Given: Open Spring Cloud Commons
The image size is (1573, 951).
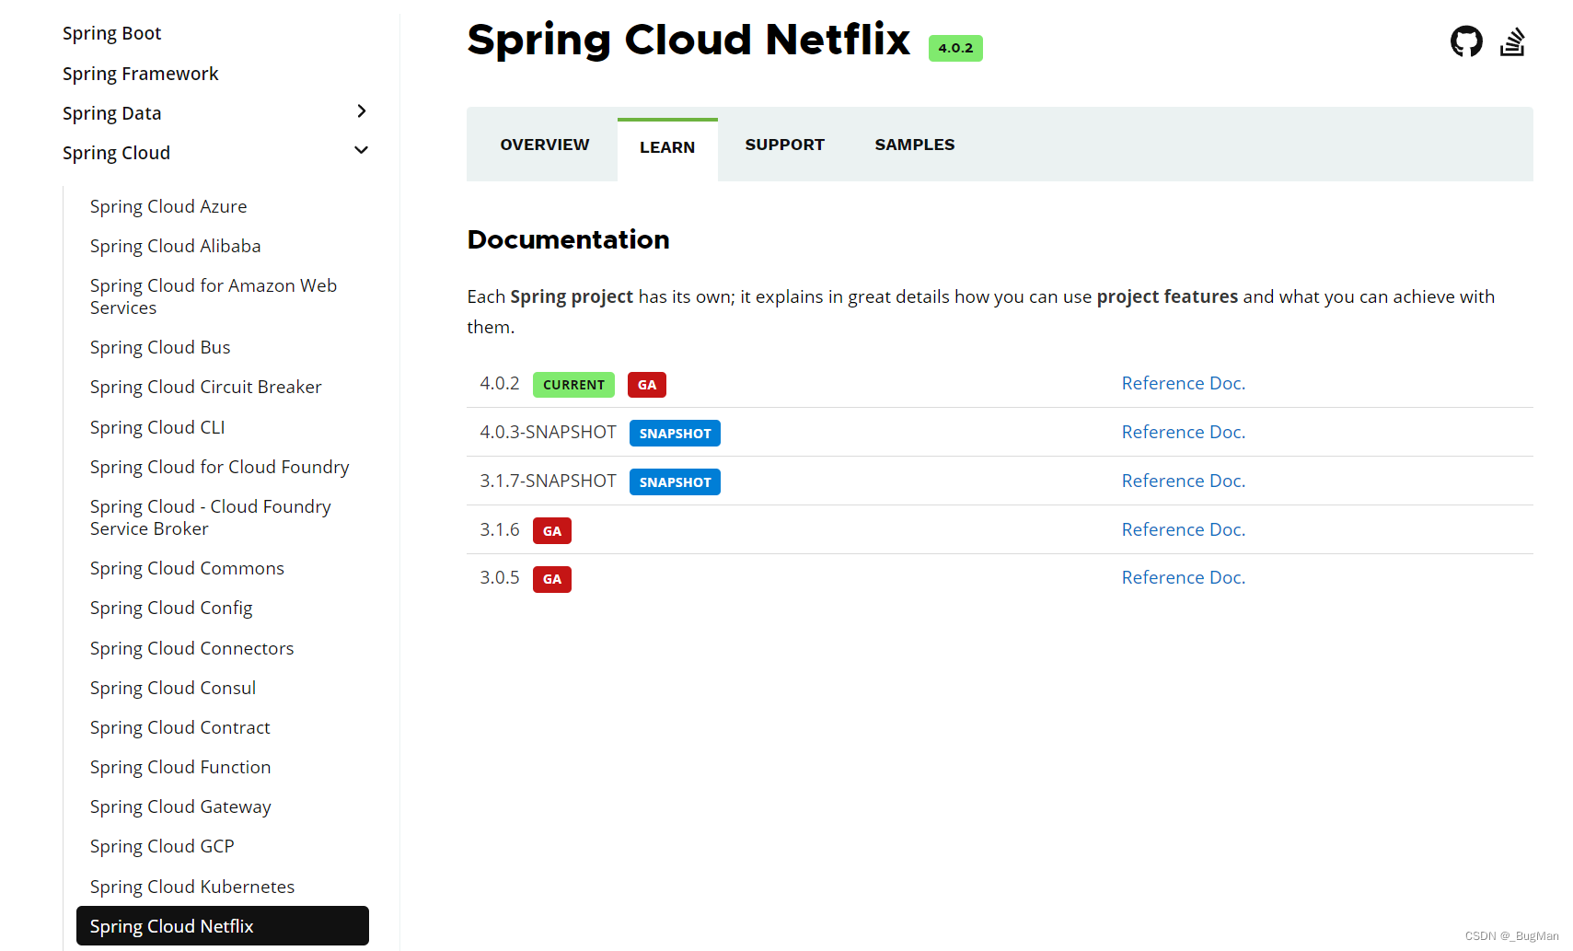Looking at the screenshot, I should pyautogui.click(x=187, y=568).
